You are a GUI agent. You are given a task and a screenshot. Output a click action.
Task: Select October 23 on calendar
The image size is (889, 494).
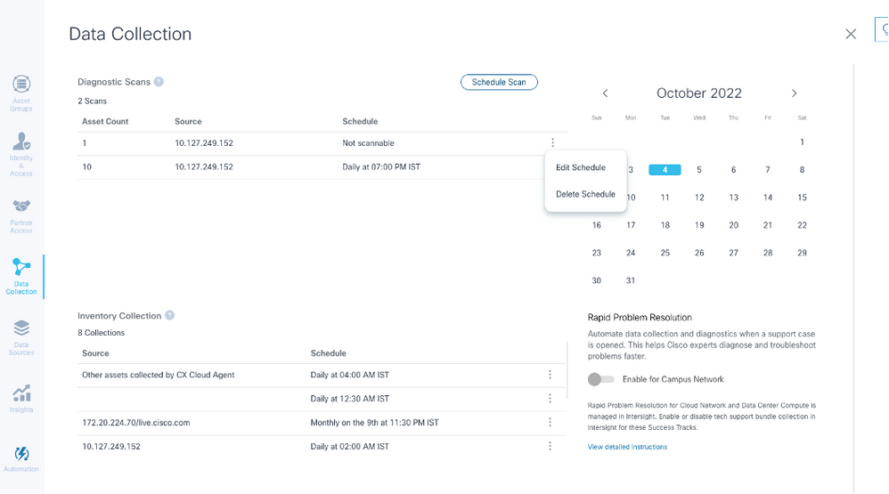[x=597, y=253]
